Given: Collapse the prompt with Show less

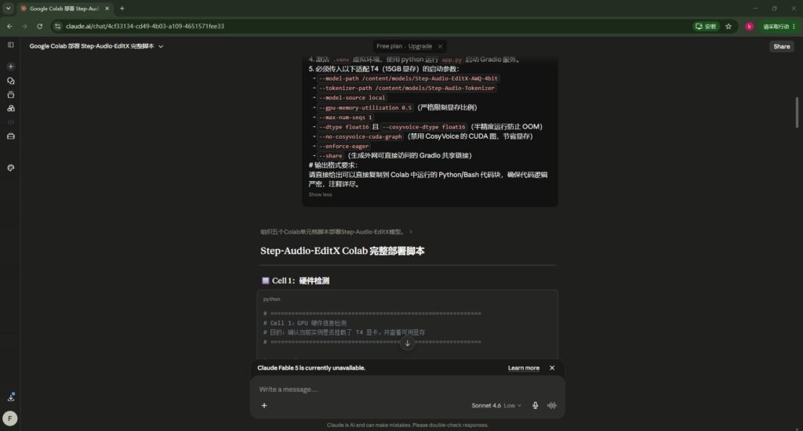Looking at the screenshot, I should pos(320,194).
